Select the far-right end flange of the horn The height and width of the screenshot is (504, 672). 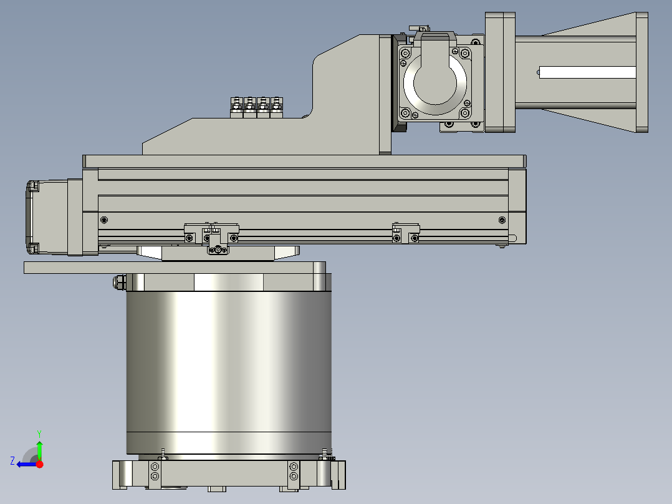pos(642,72)
